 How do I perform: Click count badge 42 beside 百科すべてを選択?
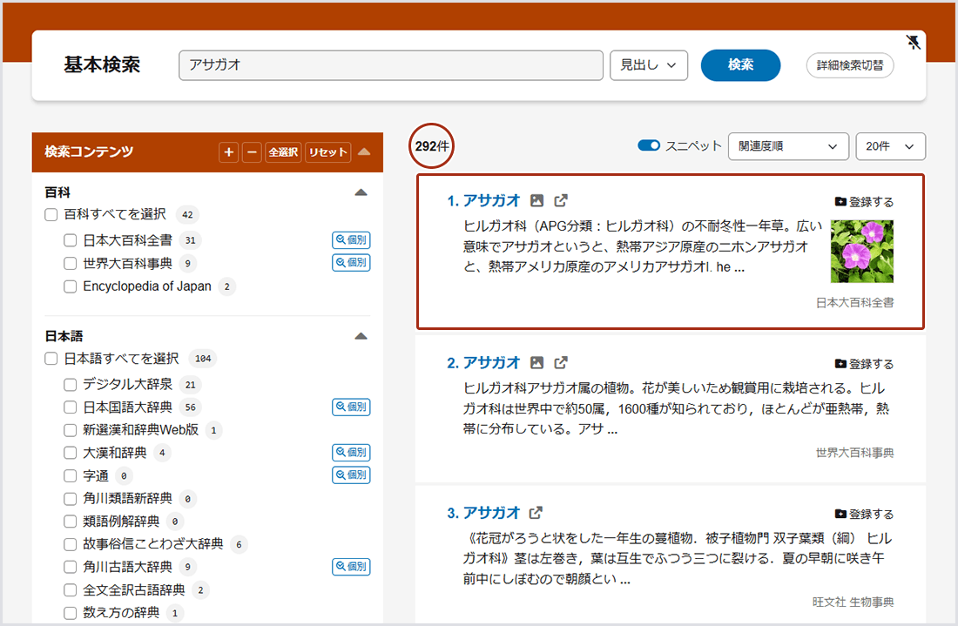[x=187, y=215]
